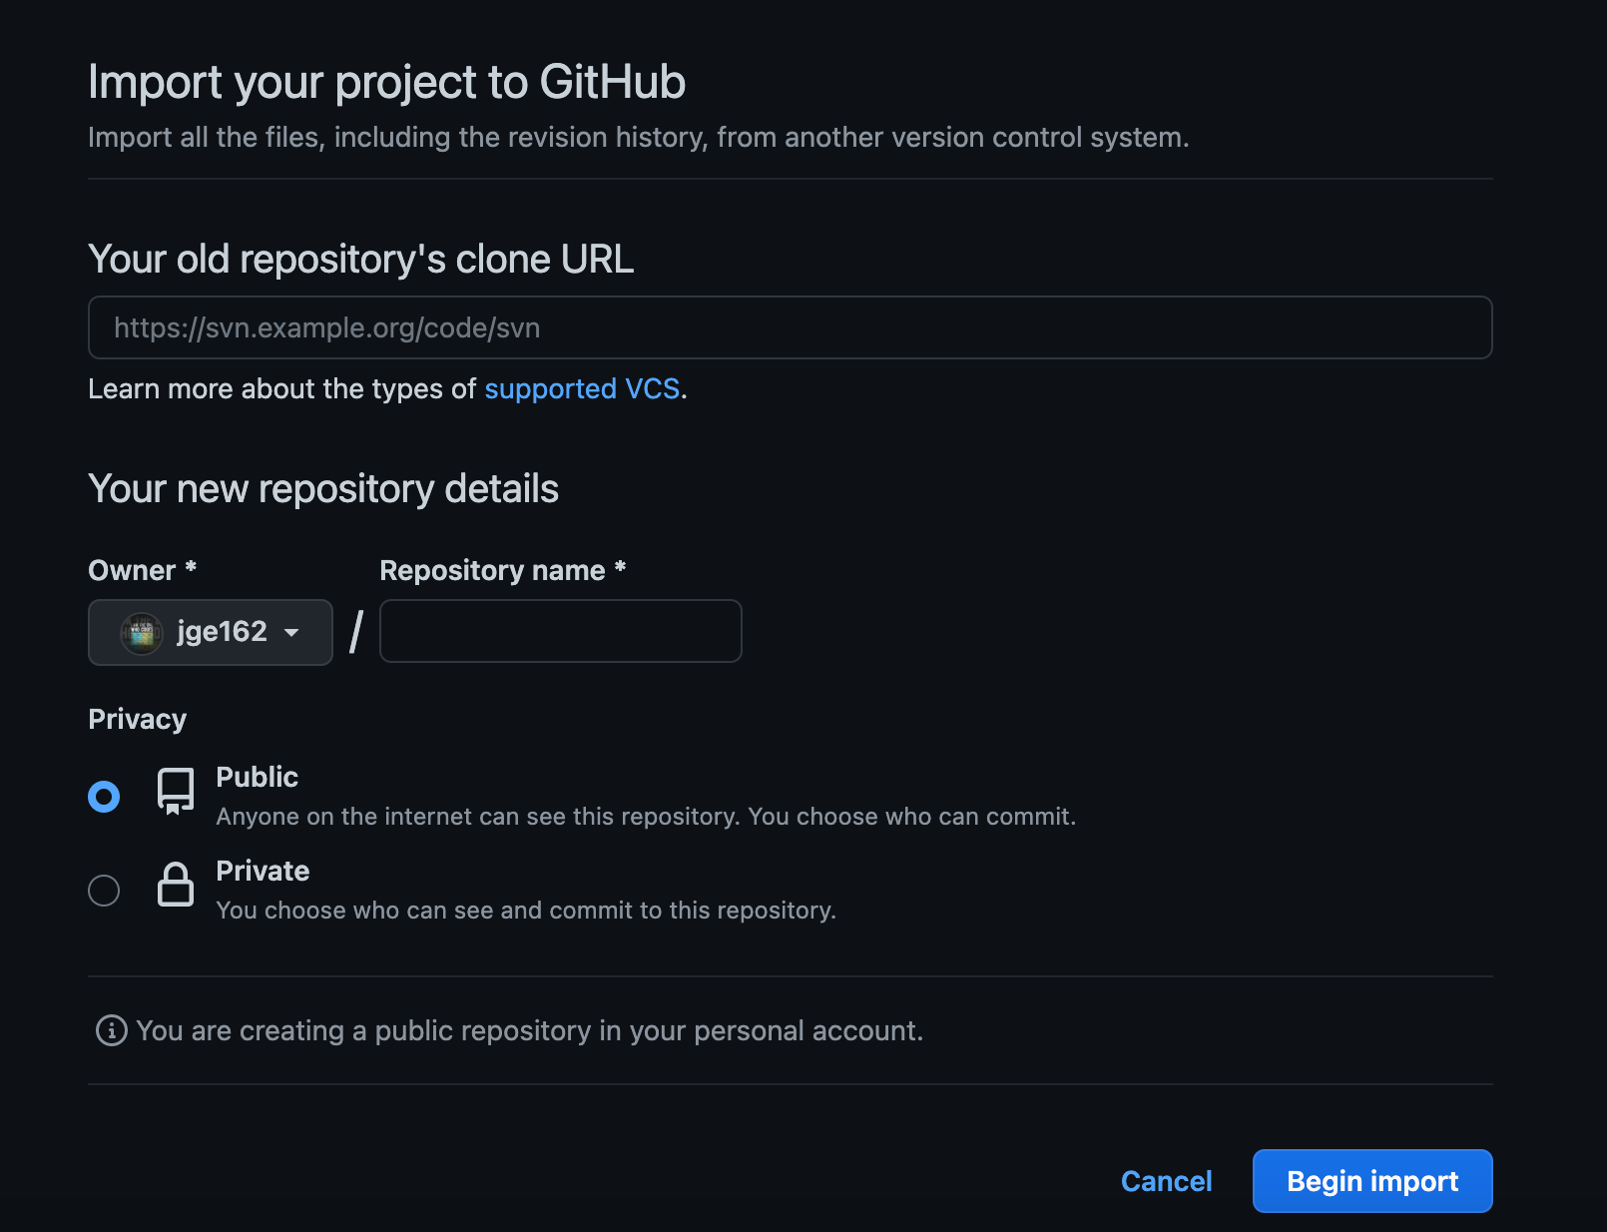Viewport: 1607px width, 1232px height.
Task: Click the Import your project to GitHub heading
Action: tap(387, 82)
